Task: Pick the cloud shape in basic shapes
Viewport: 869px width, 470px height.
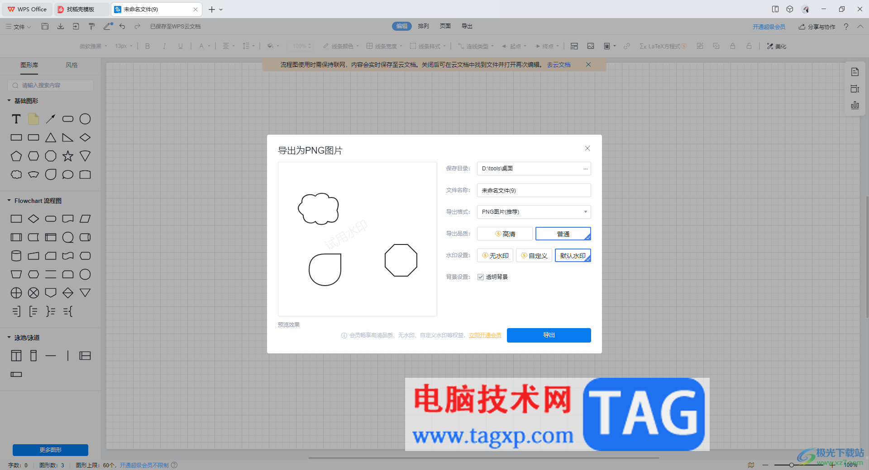Action: (16, 174)
